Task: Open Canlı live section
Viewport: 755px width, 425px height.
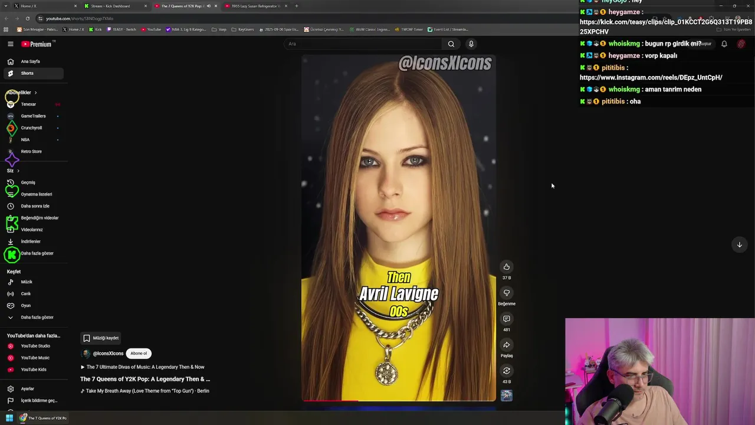Action: click(x=34, y=294)
